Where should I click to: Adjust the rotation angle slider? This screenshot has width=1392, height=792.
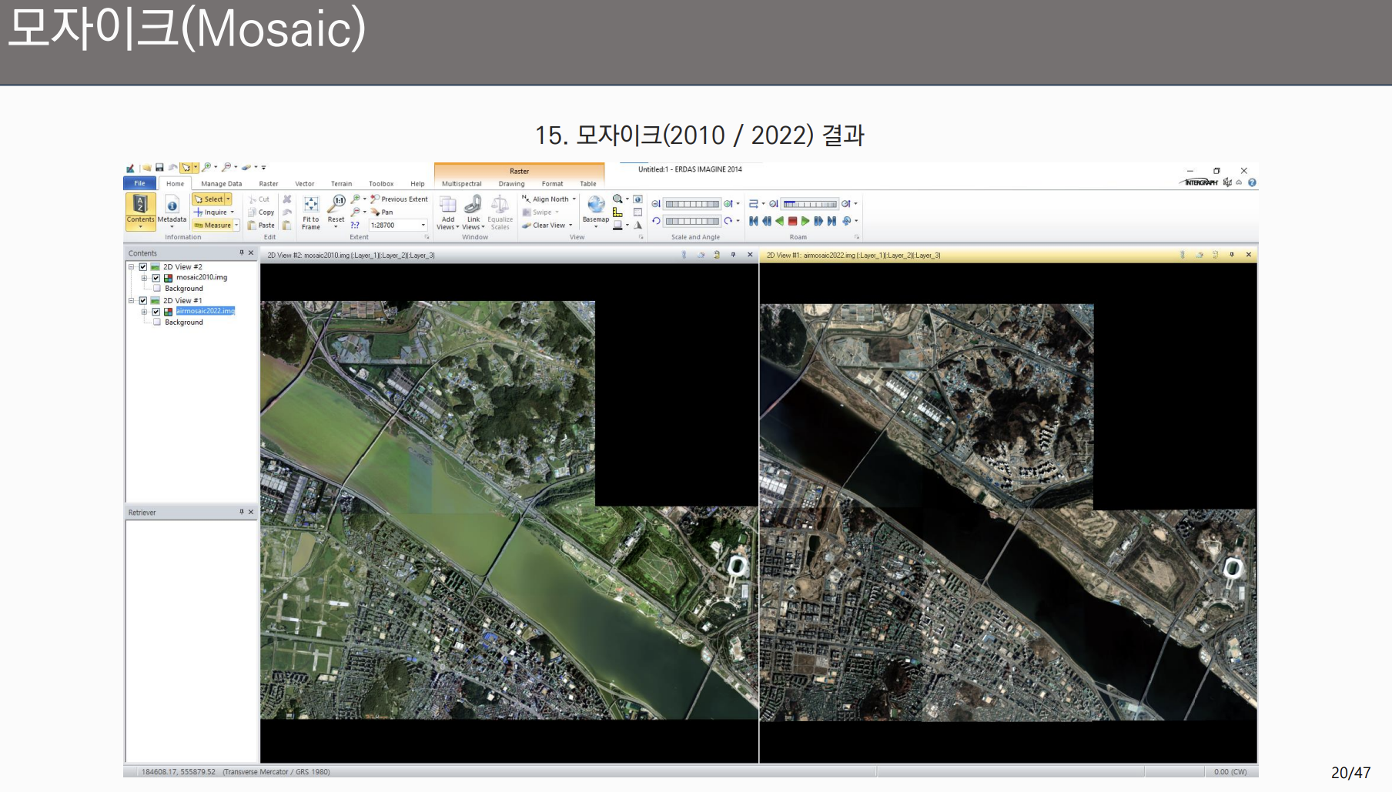click(692, 221)
